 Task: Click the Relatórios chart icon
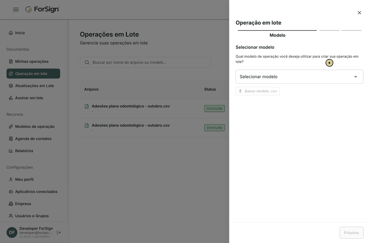pyautogui.click(x=11, y=151)
